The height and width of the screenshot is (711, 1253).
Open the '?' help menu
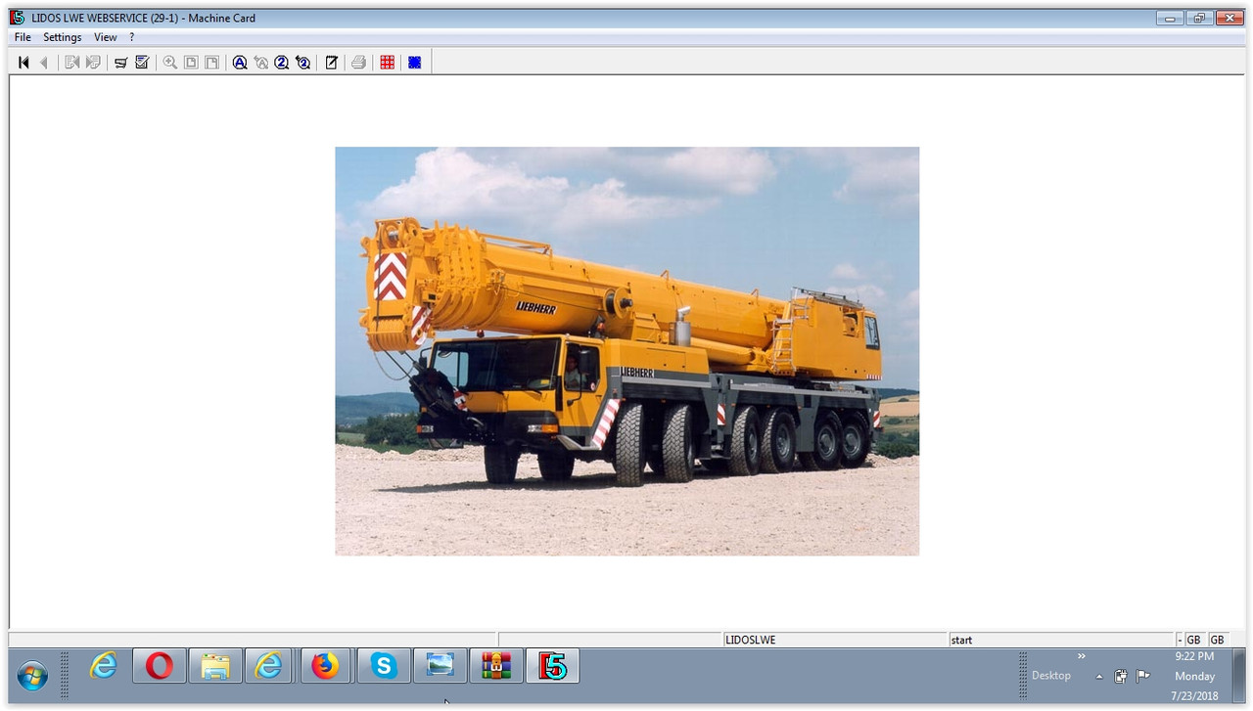coord(132,37)
